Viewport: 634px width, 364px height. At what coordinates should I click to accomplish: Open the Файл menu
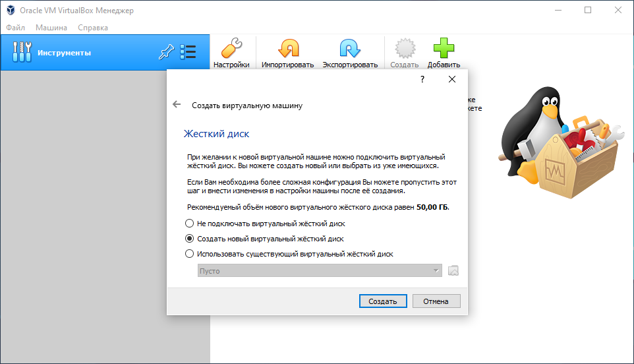coord(15,28)
